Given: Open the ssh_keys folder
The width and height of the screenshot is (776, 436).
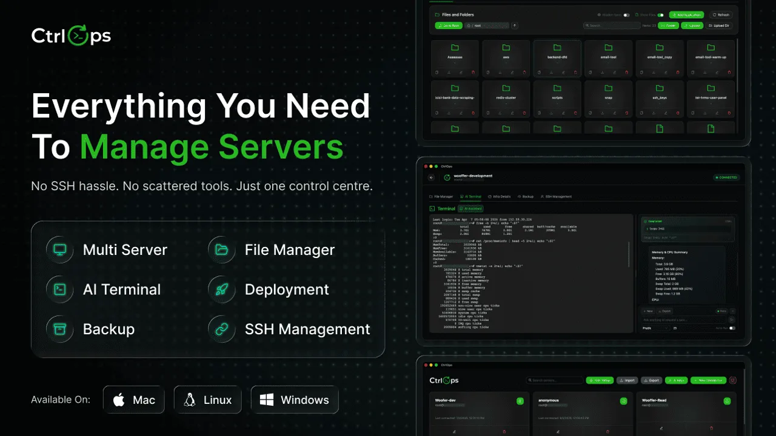Looking at the screenshot, I should coord(659,99).
